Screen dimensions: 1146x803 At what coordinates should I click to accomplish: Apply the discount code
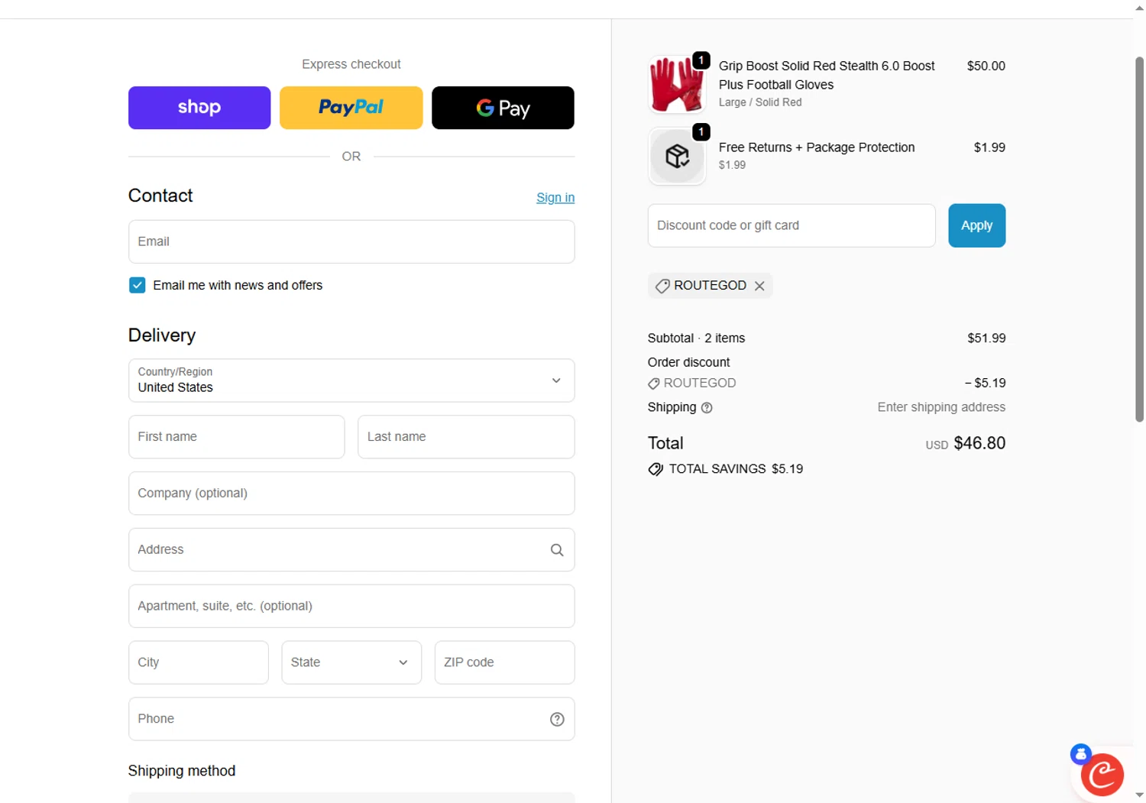[x=976, y=225]
